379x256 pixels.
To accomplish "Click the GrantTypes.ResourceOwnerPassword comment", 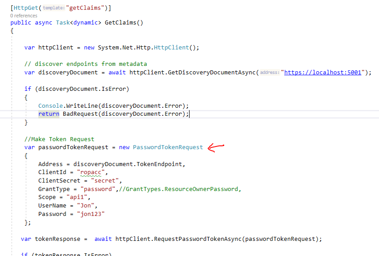I will tap(180, 189).
